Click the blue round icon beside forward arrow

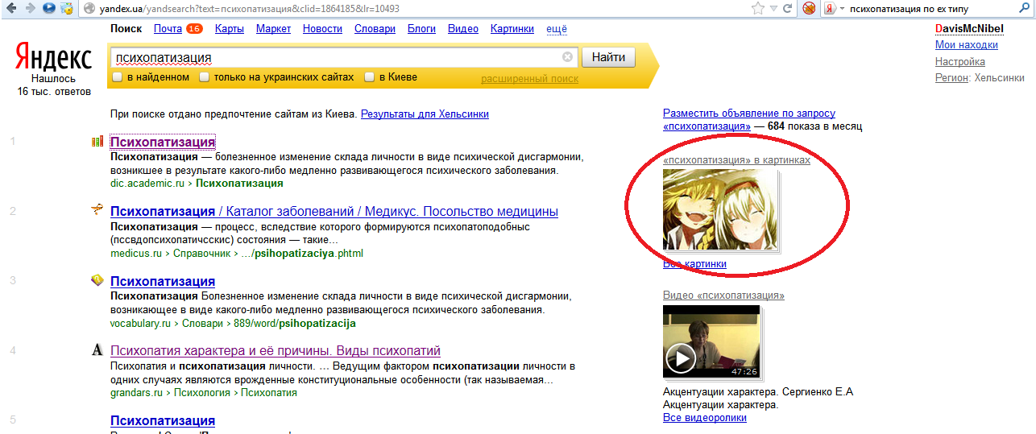pyautogui.click(x=48, y=9)
